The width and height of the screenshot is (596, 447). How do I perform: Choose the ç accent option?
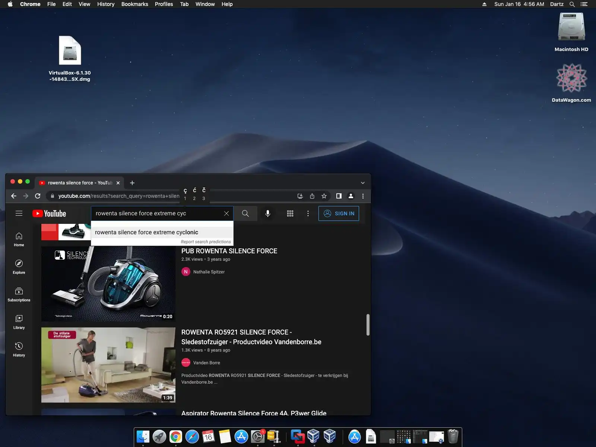[x=185, y=194]
